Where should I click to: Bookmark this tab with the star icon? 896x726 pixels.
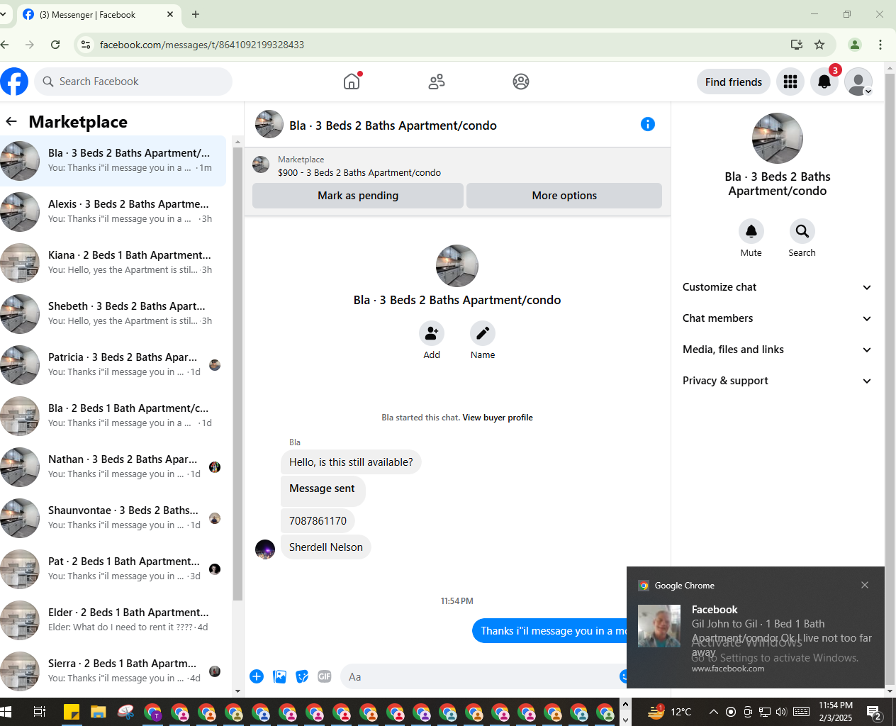[819, 45]
